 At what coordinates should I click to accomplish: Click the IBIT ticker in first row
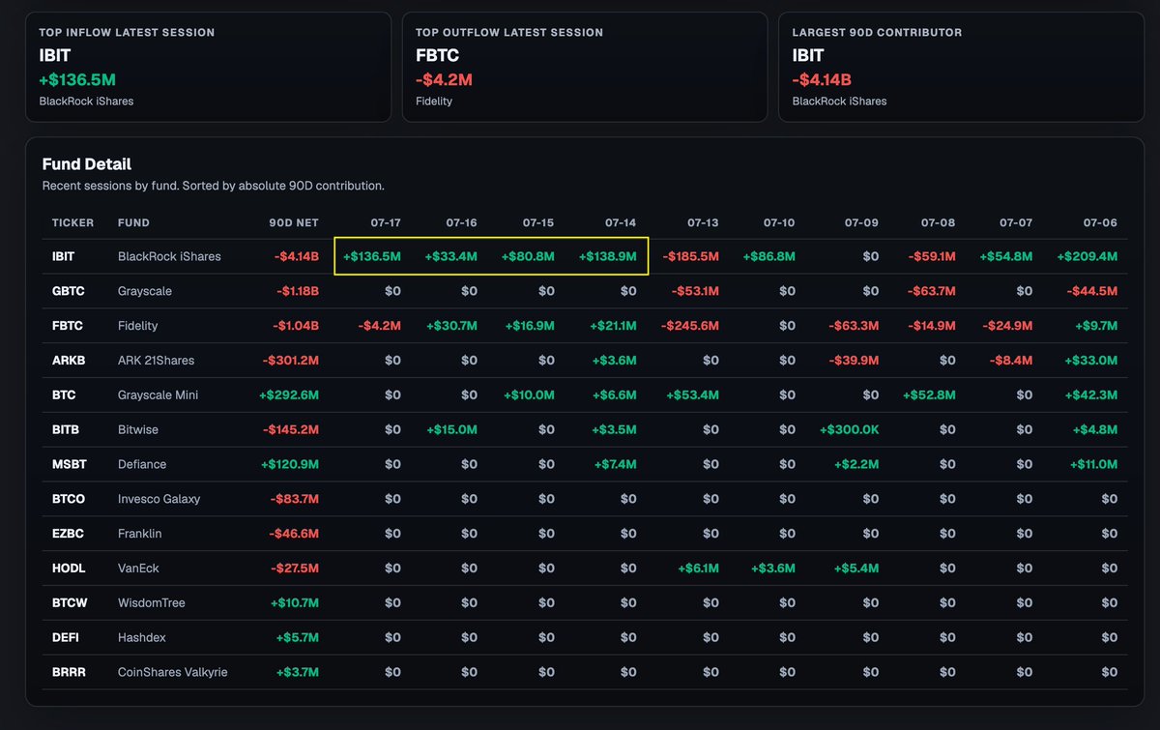point(63,256)
